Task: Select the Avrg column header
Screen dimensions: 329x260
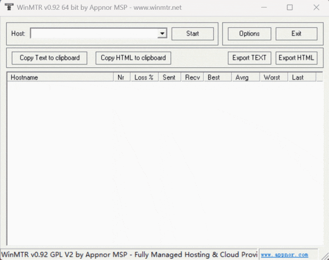Action: click(x=246, y=78)
